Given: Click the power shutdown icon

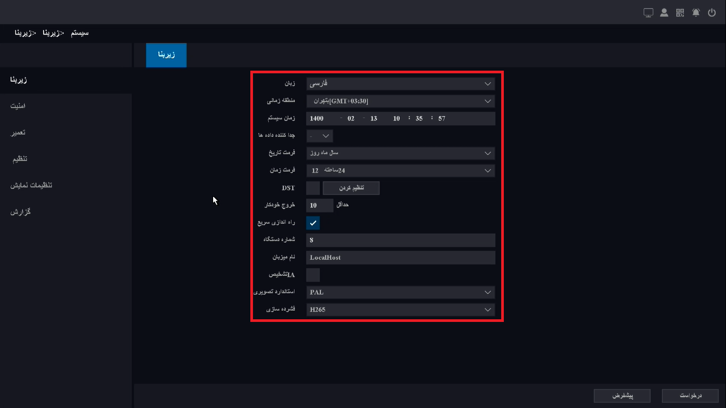Looking at the screenshot, I should pyautogui.click(x=712, y=13).
